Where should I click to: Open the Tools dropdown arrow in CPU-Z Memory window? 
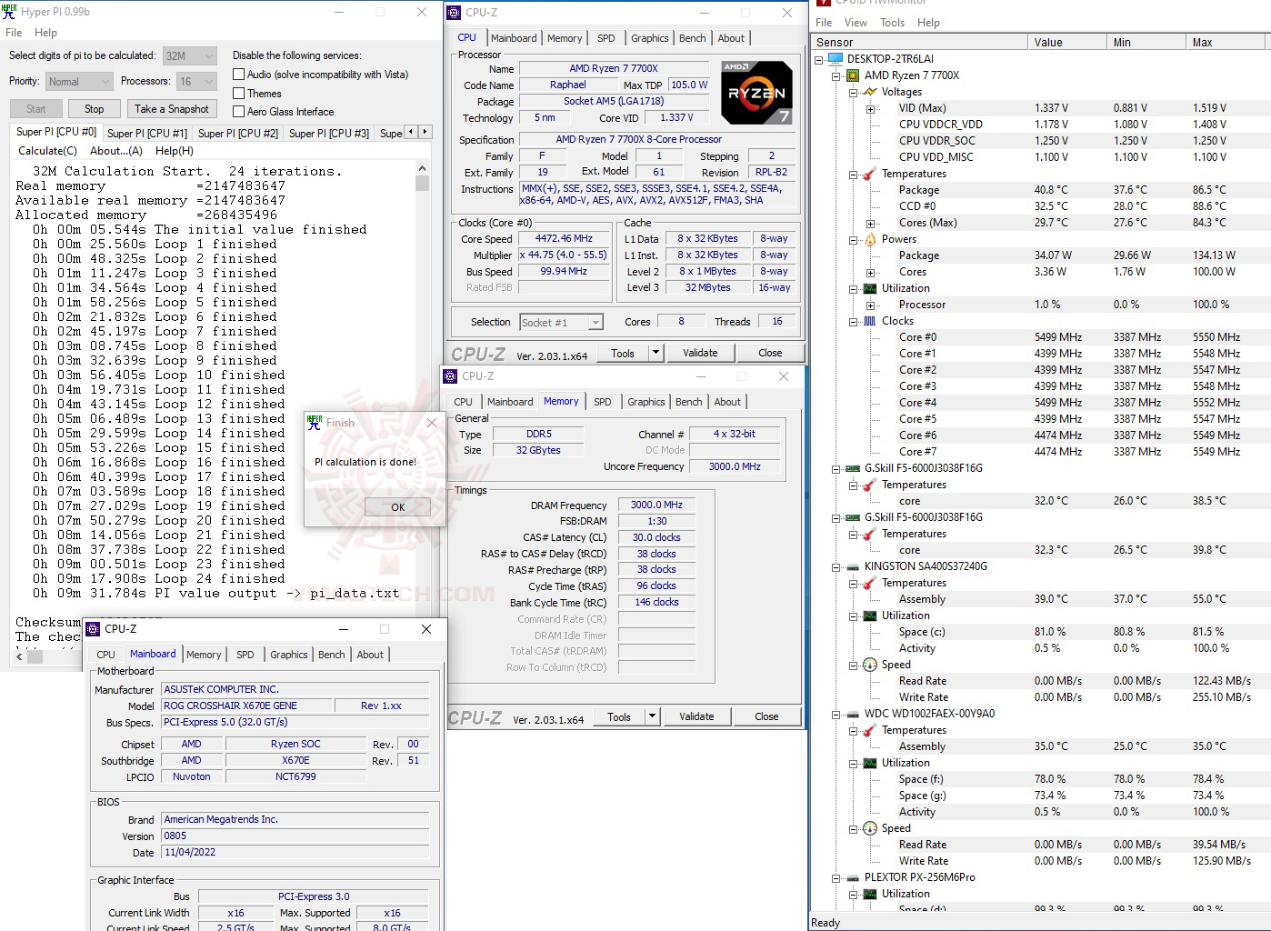(653, 716)
